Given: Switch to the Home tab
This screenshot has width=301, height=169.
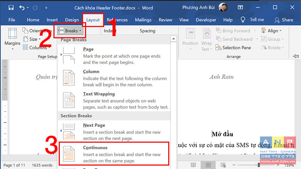Looking at the screenshot, I should 33,20.
